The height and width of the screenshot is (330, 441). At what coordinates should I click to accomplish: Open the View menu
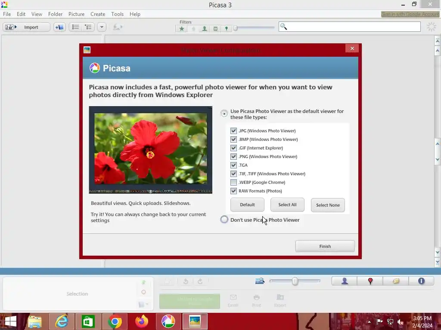(37, 14)
